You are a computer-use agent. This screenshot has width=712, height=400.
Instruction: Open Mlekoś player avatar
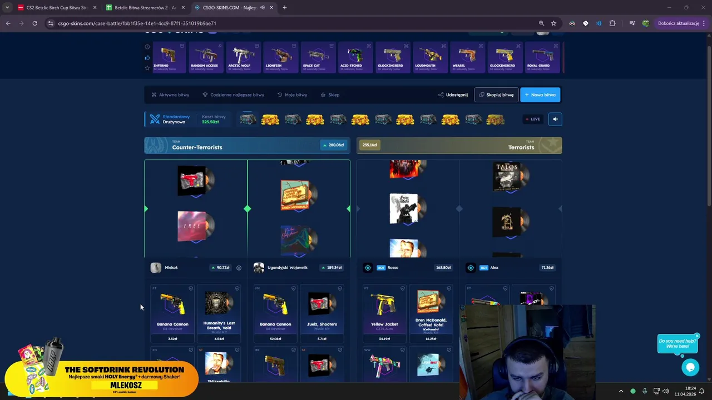pyautogui.click(x=156, y=268)
